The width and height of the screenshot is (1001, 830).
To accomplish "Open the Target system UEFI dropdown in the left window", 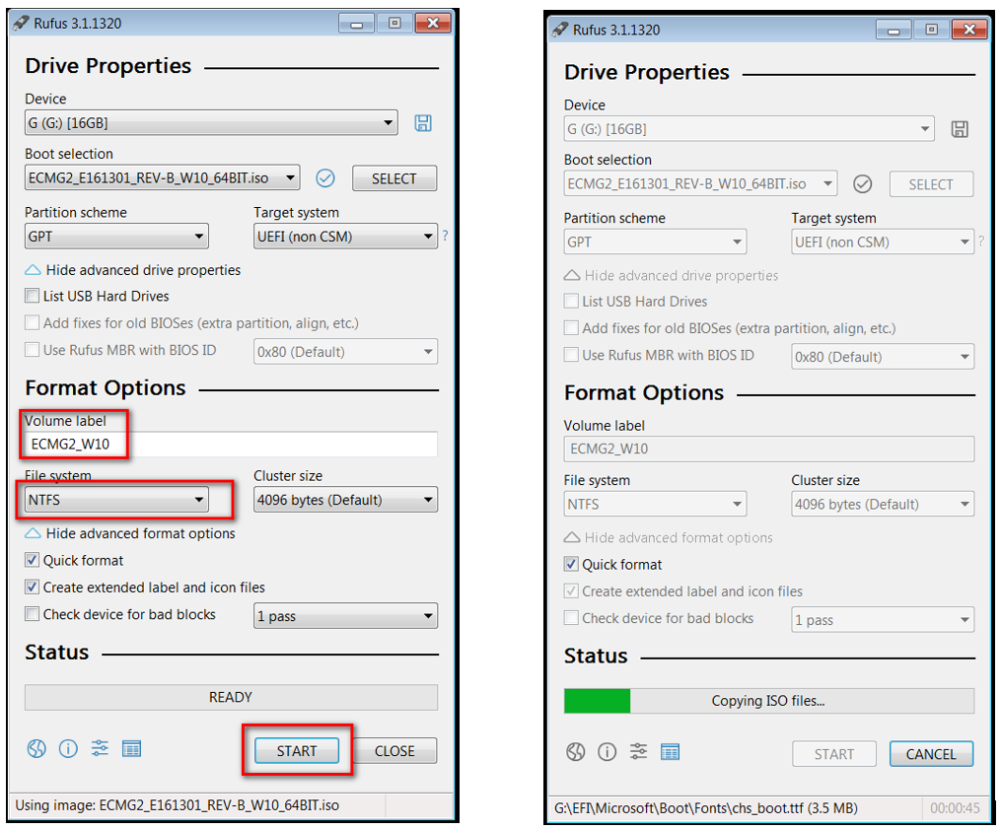I will pos(345,237).
